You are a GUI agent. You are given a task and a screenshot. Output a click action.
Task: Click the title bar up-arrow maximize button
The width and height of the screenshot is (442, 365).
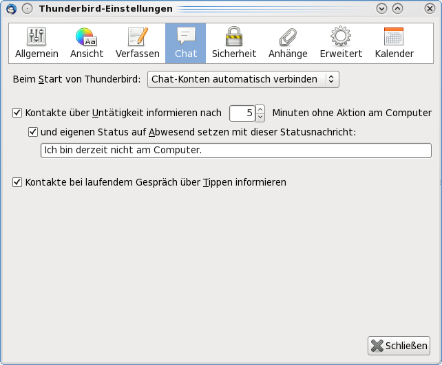point(397,9)
